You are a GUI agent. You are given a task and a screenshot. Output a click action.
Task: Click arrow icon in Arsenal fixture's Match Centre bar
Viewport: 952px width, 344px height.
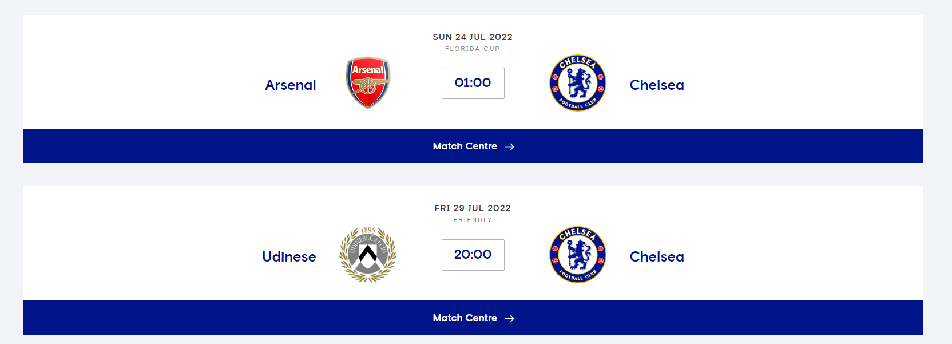(x=510, y=147)
